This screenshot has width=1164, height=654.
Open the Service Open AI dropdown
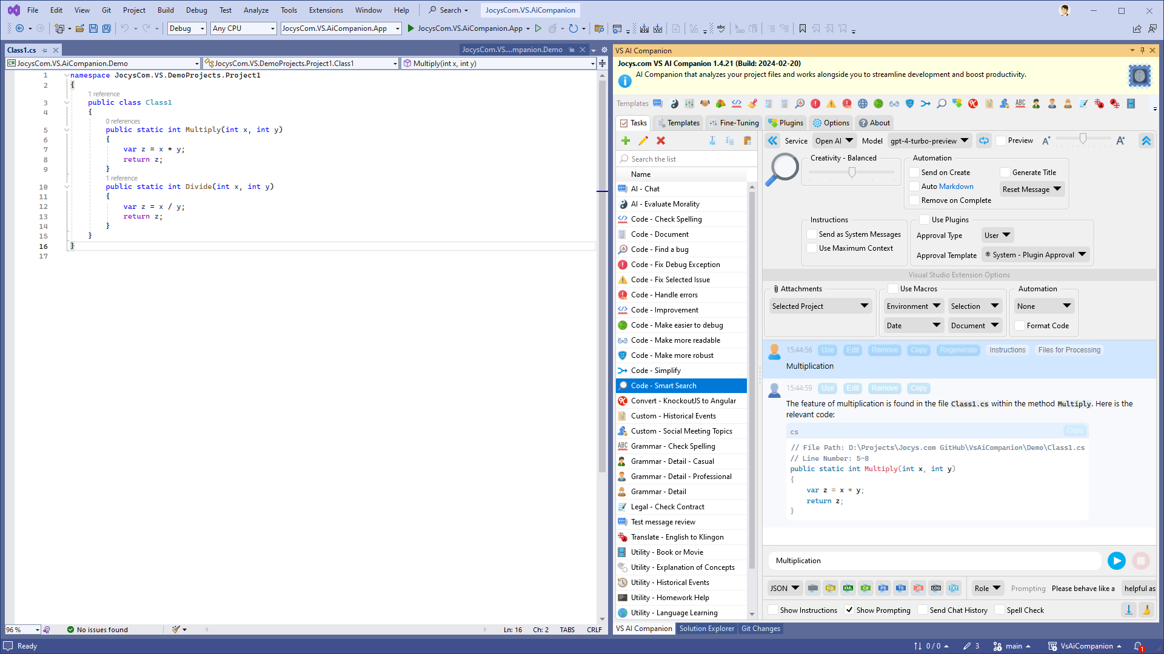834,140
